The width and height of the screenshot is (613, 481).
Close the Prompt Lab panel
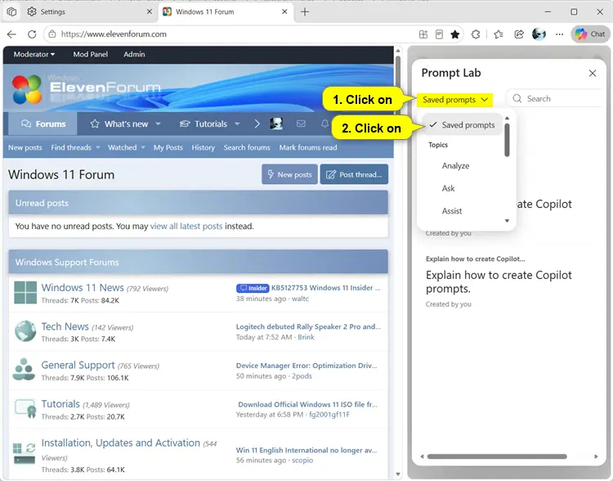pyautogui.click(x=593, y=73)
